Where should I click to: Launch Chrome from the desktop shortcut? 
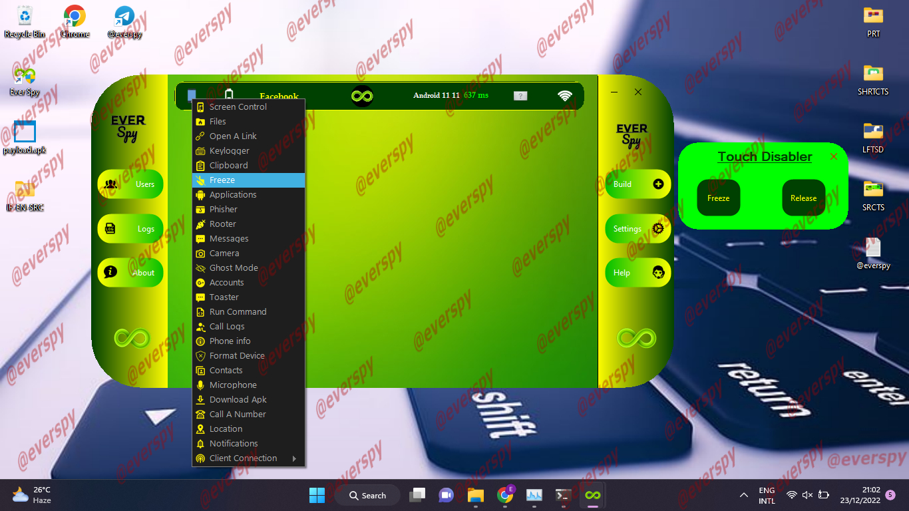click(75, 23)
